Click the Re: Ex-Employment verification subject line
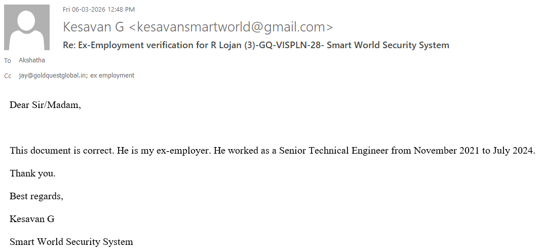 [256, 45]
